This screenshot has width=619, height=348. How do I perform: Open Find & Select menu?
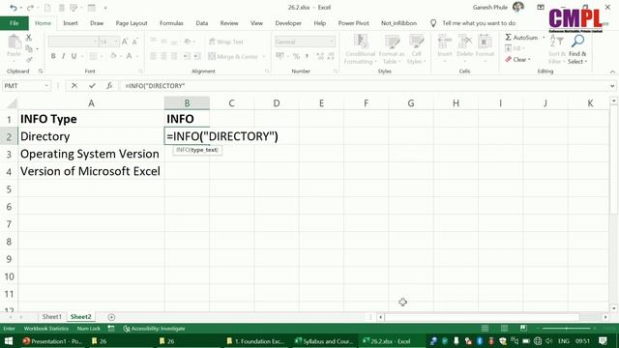click(x=577, y=49)
